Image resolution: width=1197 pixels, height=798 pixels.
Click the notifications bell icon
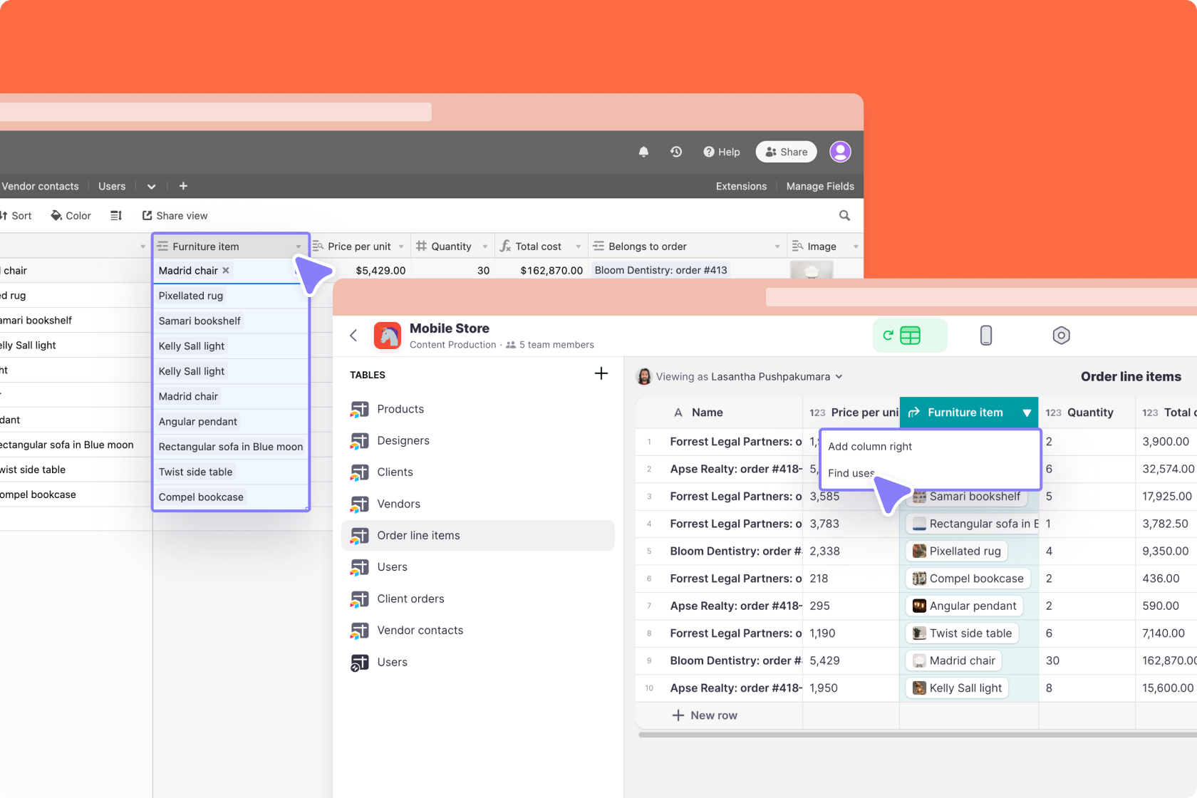point(643,152)
